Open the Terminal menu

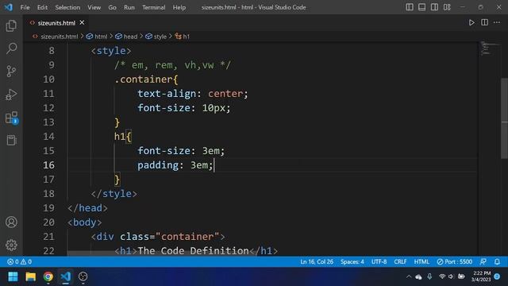pyautogui.click(x=153, y=7)
